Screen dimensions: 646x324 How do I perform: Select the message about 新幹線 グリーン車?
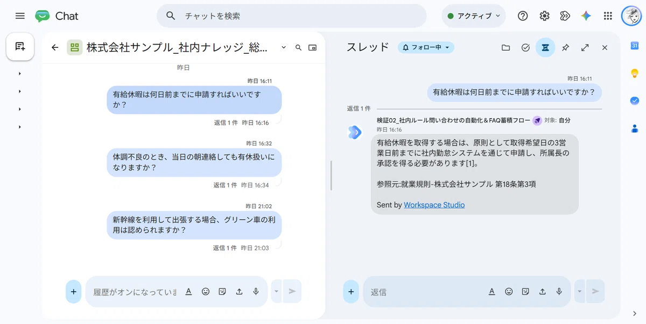tap(194, 225)
